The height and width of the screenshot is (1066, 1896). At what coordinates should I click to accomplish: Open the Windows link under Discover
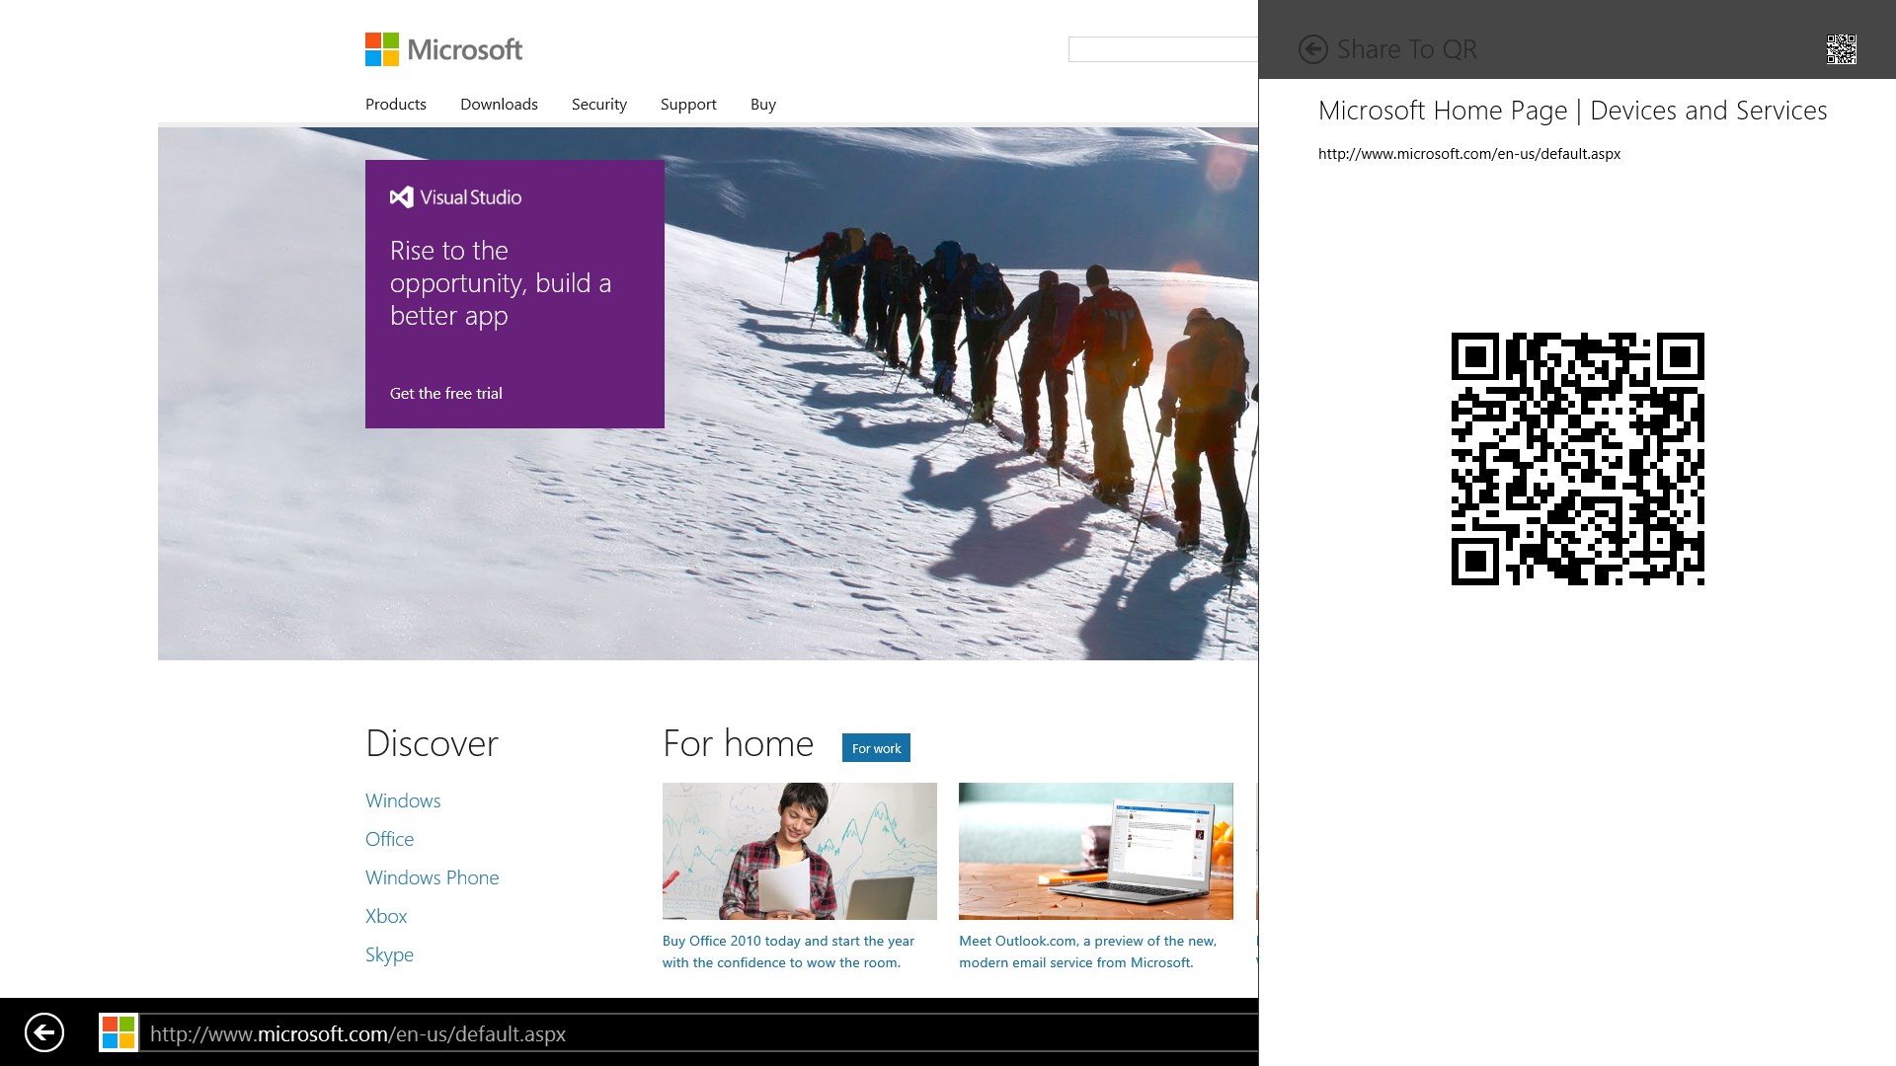[x=403, y=800]
